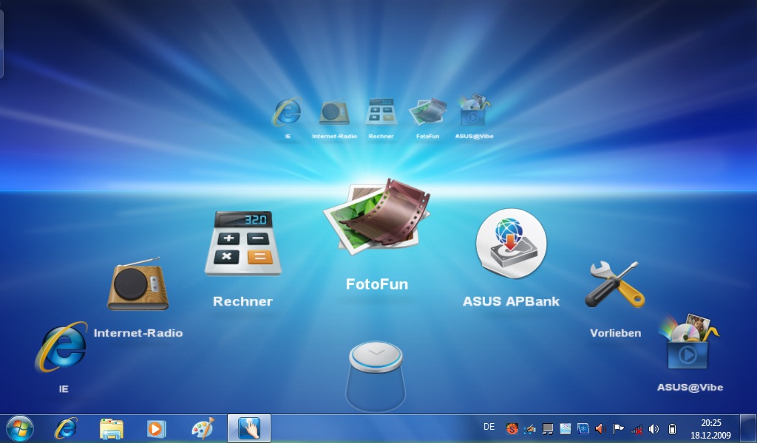The image size is (757, 443).
Task: Open the large FotoFun app icon
Action: pos(377,216)
